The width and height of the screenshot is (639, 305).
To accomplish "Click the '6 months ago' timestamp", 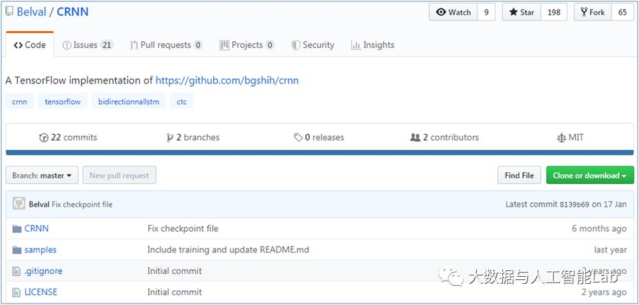I will pyautogui.click(x=599, y=229).
